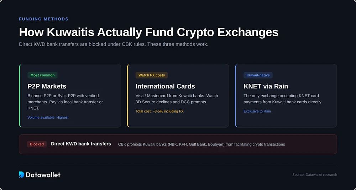Select the yellow "Watch FX costs" badge
The image size is (356, 190).
pyautogui.click(x=152, y=75)
